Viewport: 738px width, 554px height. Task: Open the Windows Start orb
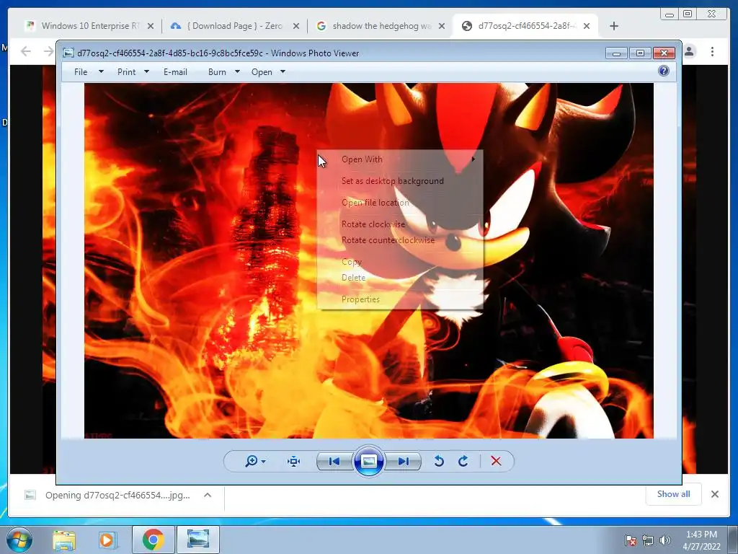pos(19,540)
